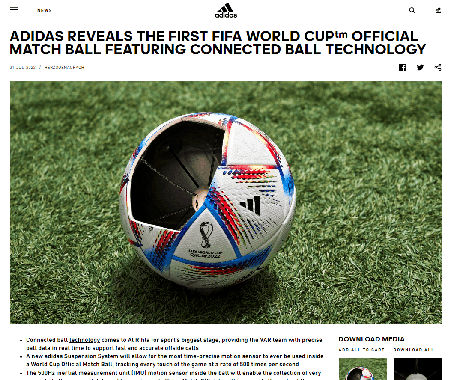
Task: Click the adidas Suspension System bullet text
Action: (x=175, y=360)
